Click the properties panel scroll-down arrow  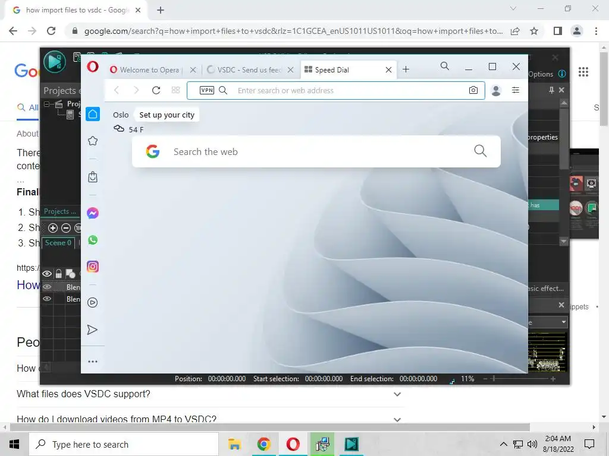pyautogui.click(x=564, y=241)
